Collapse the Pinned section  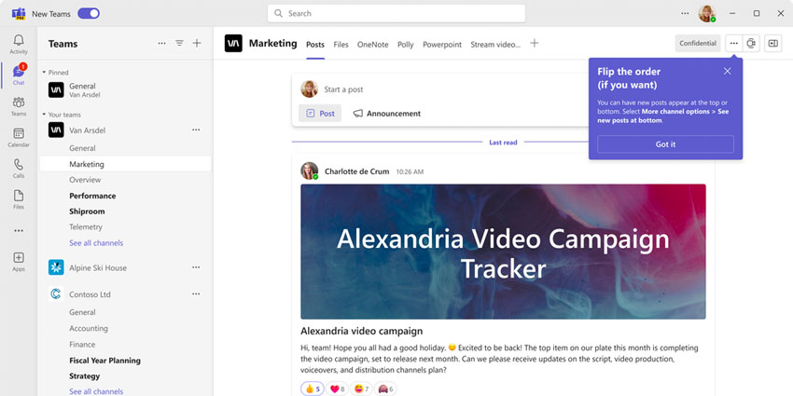56,73
